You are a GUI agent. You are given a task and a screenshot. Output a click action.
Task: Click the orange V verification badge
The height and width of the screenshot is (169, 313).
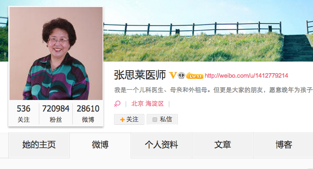tap(173, 76)
